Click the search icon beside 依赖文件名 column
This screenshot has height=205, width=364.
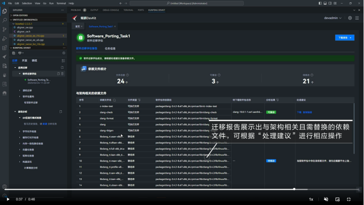(114, 100)
